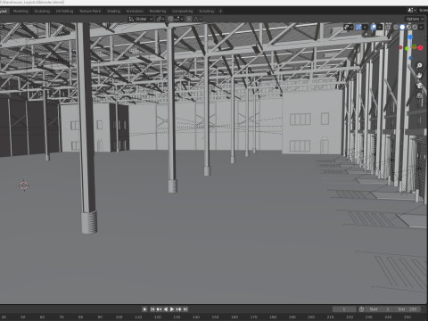Click the current frame number field
The height and width of the screenshot is (321, 428).
click(344, 309)
